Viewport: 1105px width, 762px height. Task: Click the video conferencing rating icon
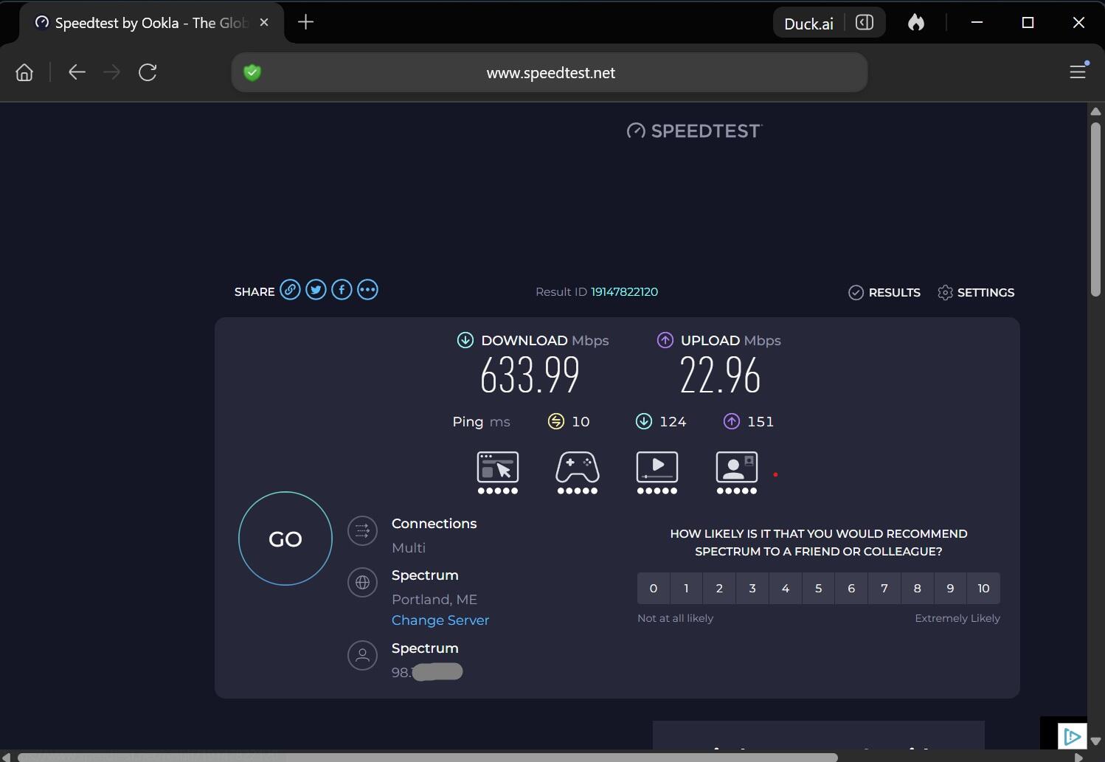point(737,473)
